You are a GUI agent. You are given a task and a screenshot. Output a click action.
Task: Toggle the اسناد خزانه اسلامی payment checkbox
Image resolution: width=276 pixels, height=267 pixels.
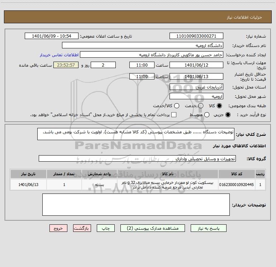click(x=174, y=115)
